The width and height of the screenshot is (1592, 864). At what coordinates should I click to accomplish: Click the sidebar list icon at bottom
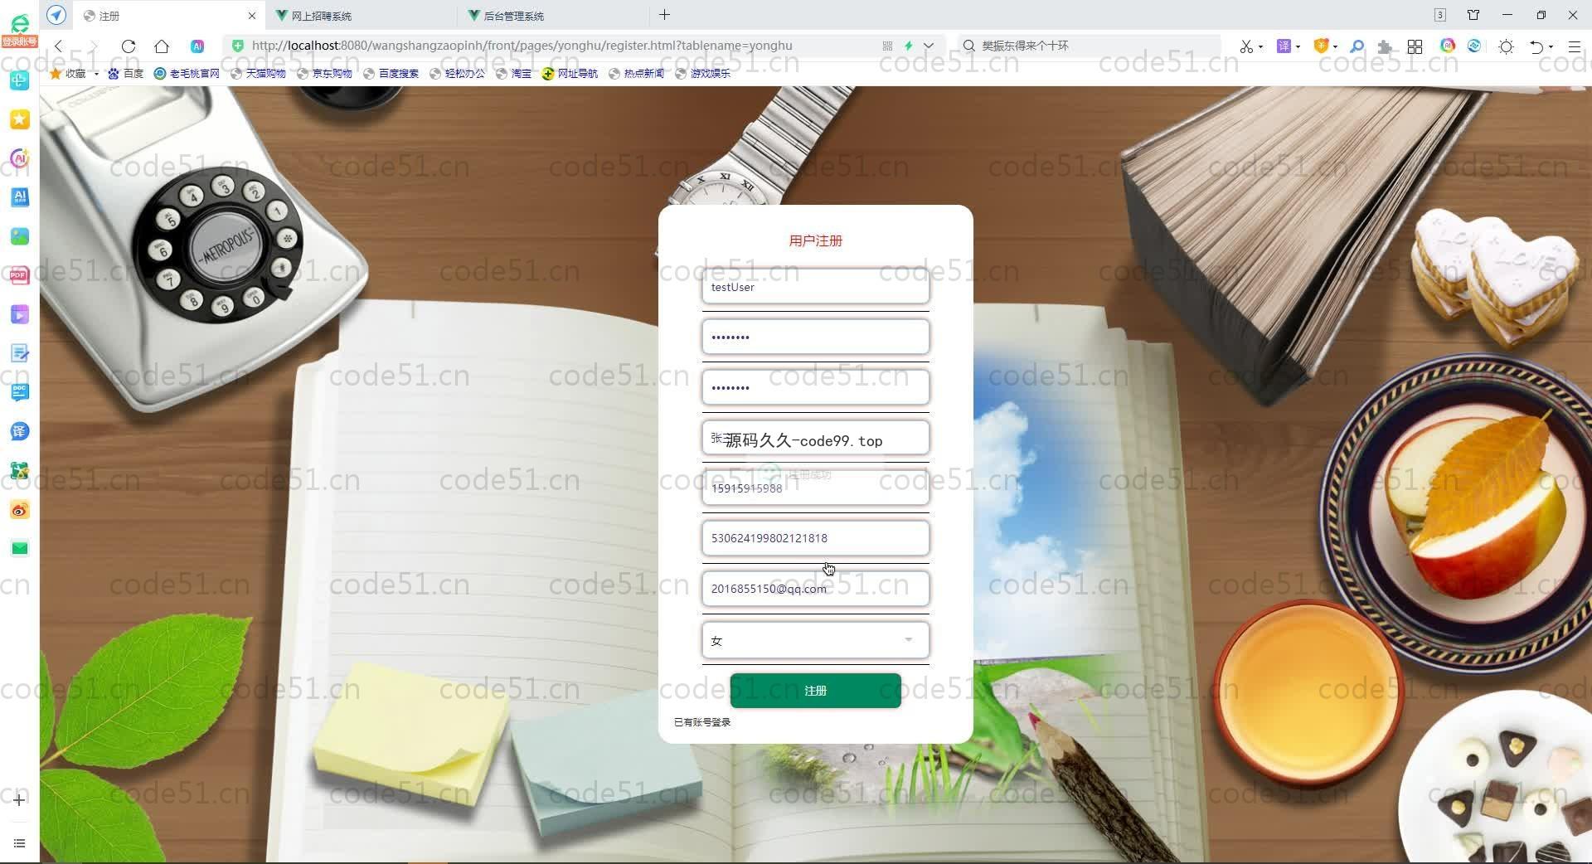coord(19,843)
